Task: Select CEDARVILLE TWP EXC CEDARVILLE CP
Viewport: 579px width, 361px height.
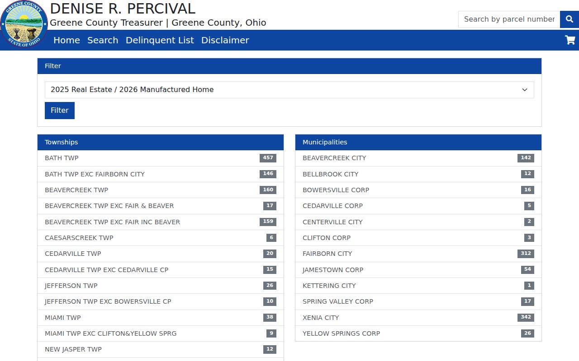Action: click(x=161, y=270)
